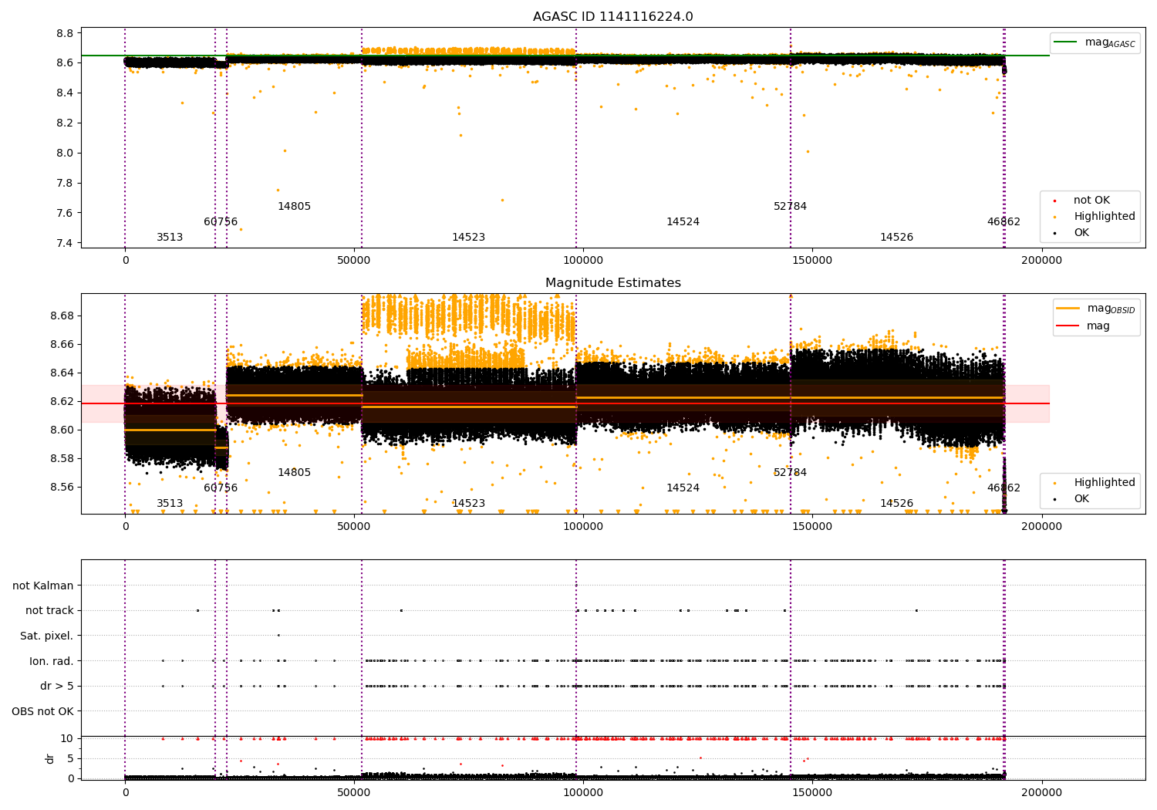The image size is (1157, 810).
Task: Click OBSID label "14805" in Magnitude Estimates plot
Action: (294, 473)
